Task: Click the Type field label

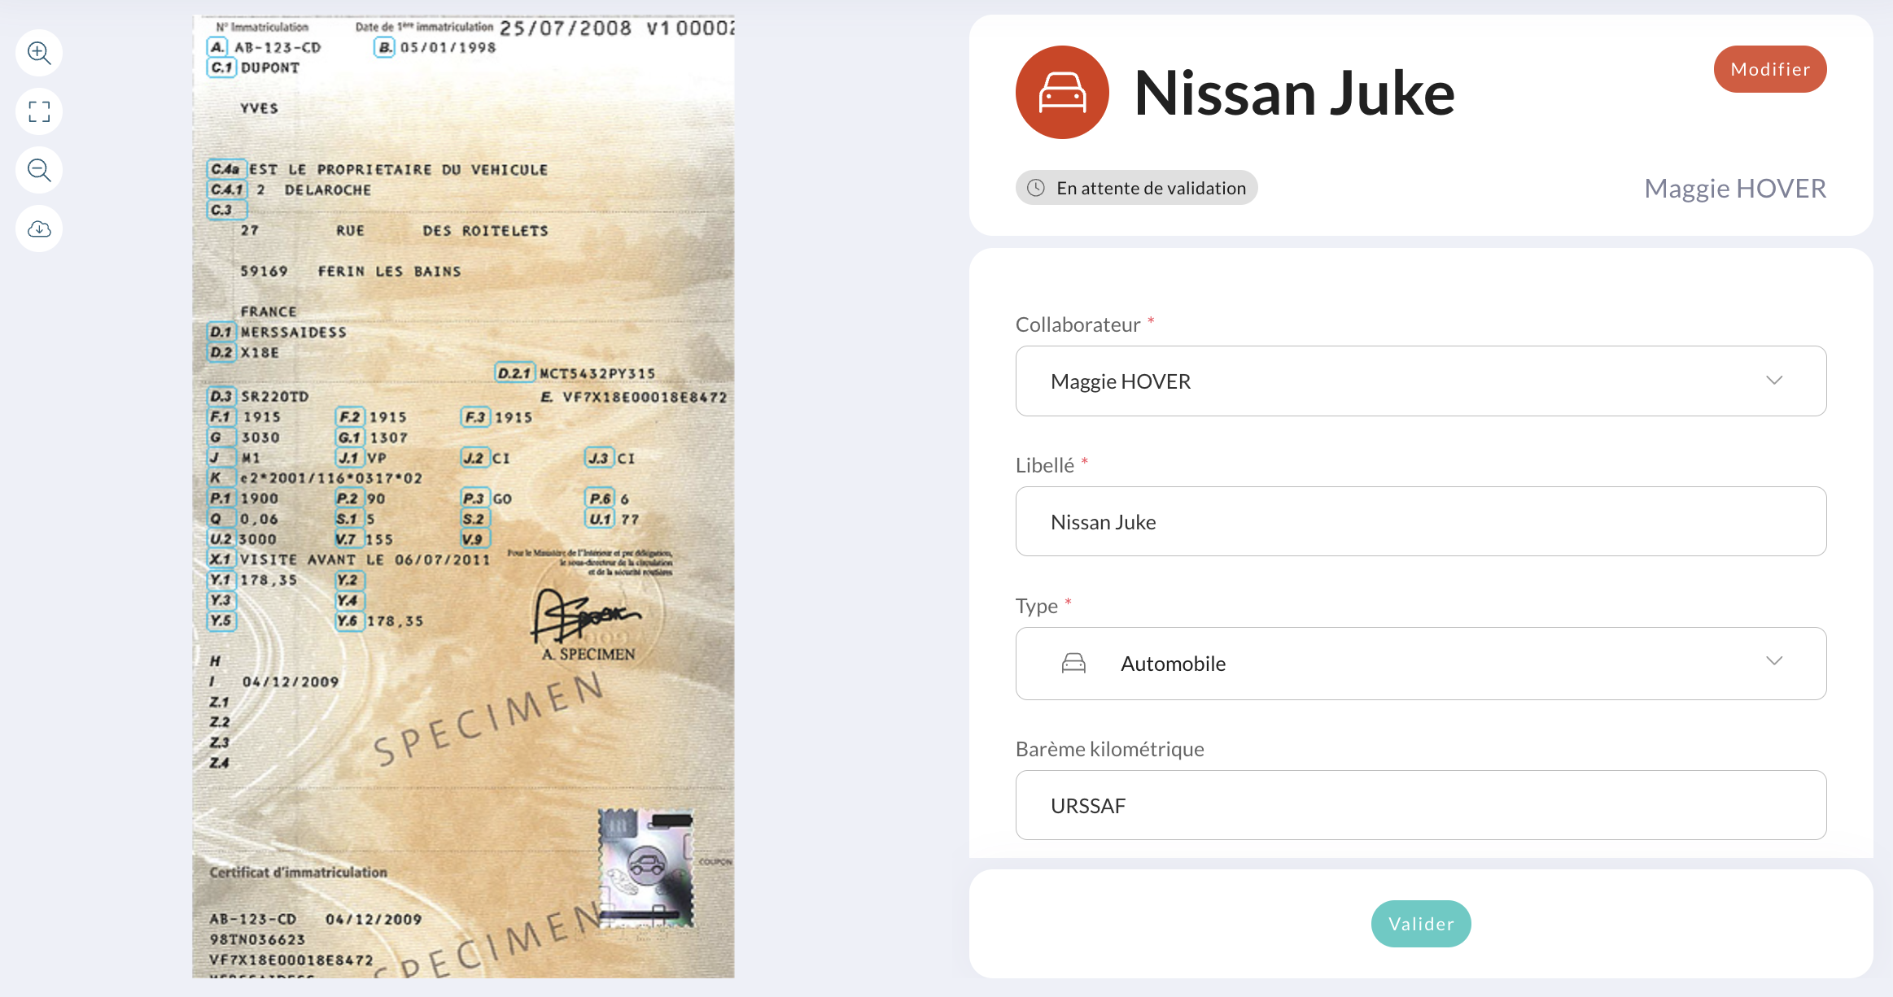Action: [1037, 606]
